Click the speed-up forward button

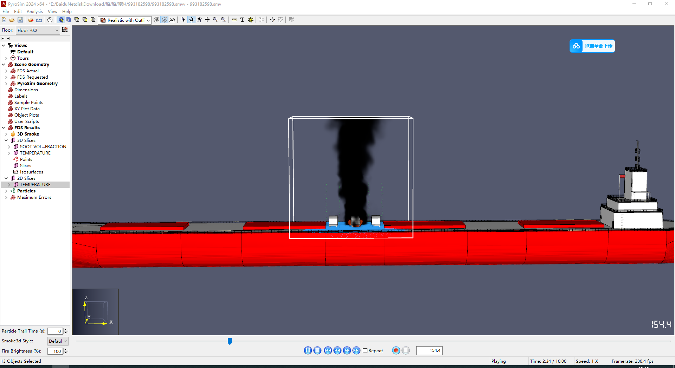pos(347,350)
